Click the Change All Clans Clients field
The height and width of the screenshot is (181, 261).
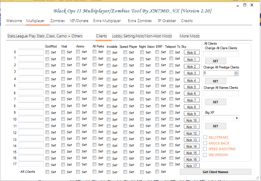tap(221, 54)
